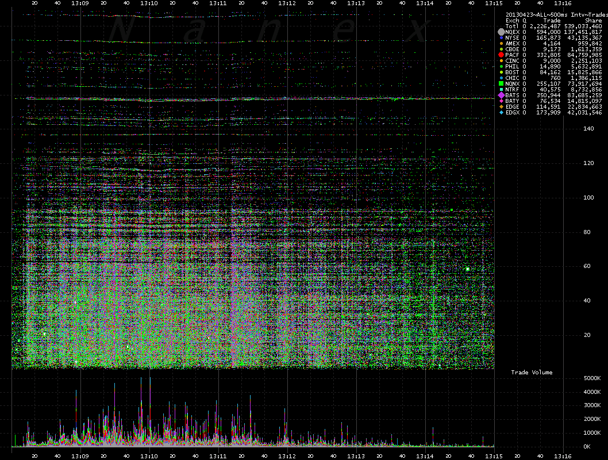This screenshot has height=460, width=608.
Task: Click the Share column header
Action: coord(594,21)
